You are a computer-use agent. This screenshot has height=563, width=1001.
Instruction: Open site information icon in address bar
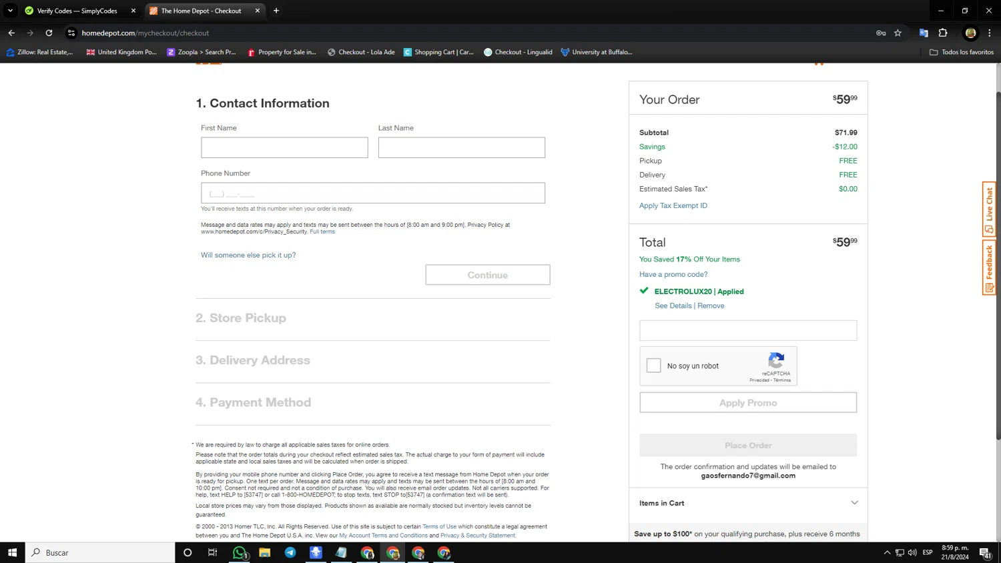[71, 33]
